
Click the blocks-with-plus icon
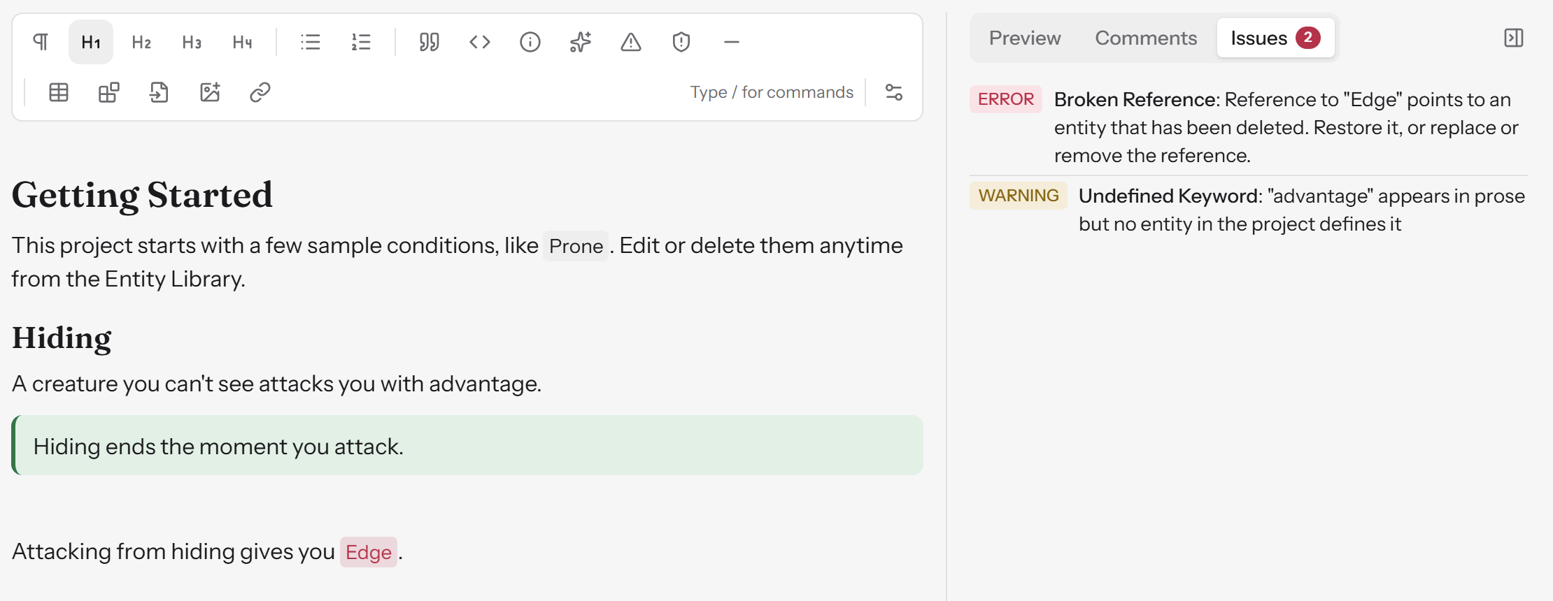pos(109,92)
